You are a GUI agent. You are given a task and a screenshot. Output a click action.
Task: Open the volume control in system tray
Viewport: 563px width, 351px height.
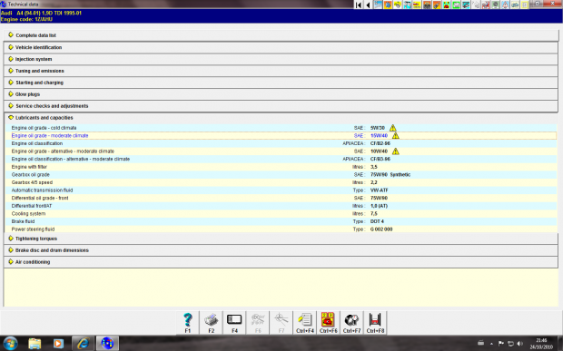pos(520,344)
